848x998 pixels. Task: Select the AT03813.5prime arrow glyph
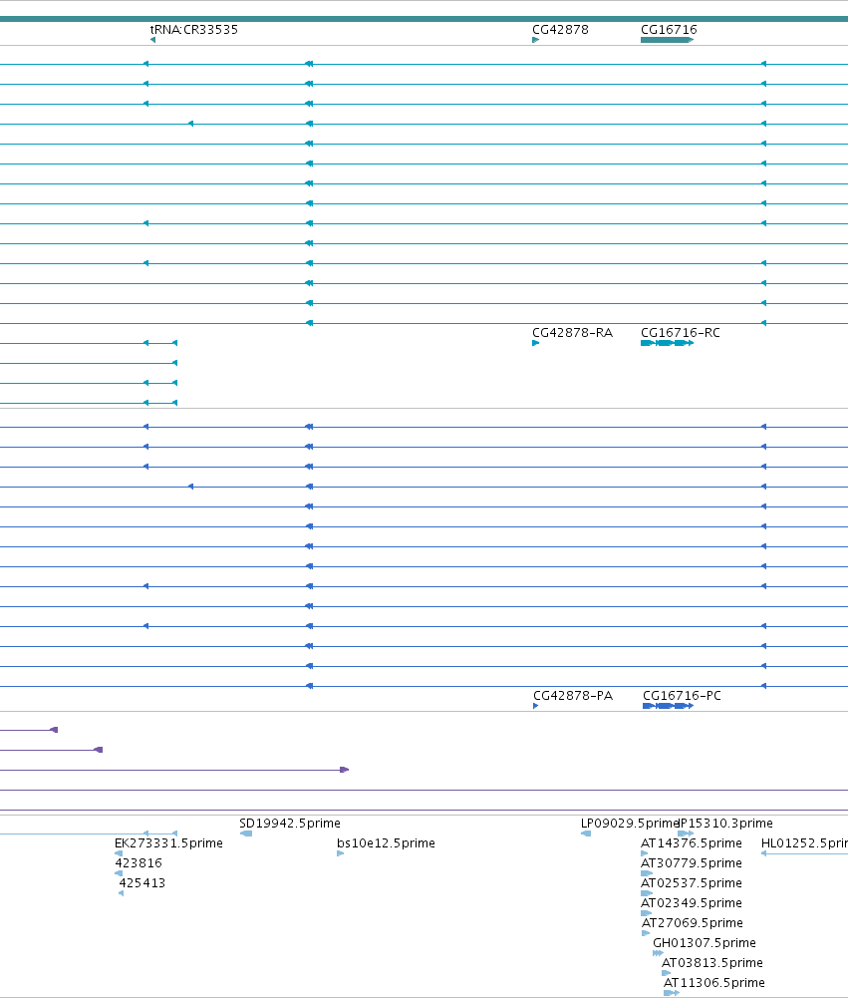pyautogui.click(x=666, y=973)
